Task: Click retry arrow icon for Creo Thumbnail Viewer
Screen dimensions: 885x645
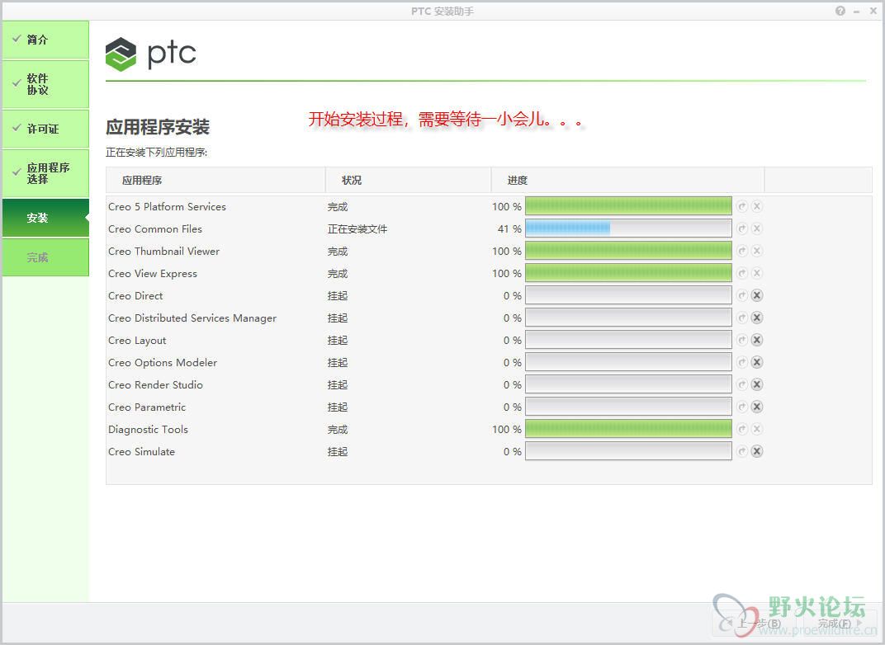Action: click(x=742, y=251)
